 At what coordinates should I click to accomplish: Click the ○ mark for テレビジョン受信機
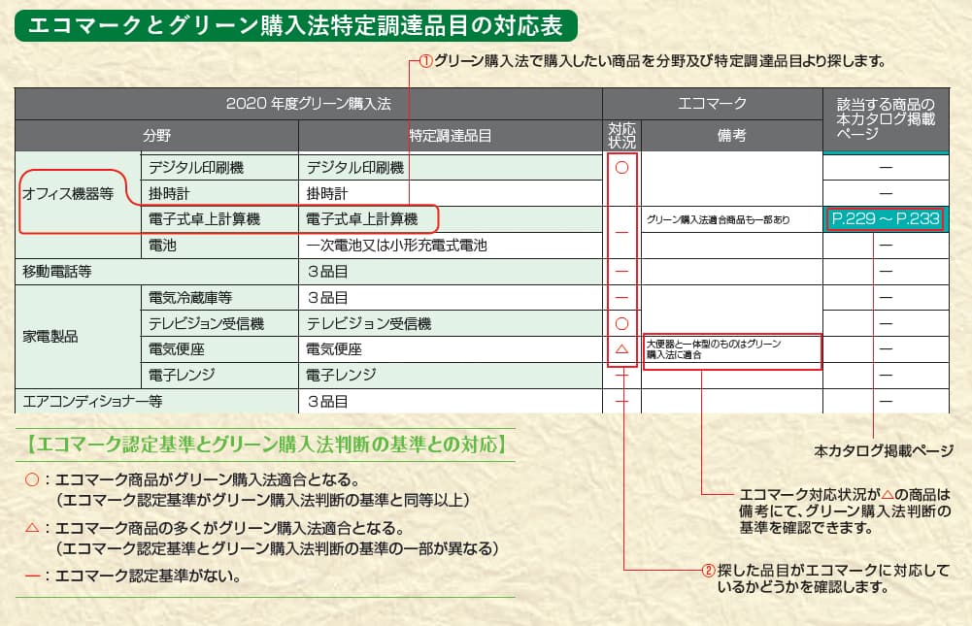[x=622, y=323]
